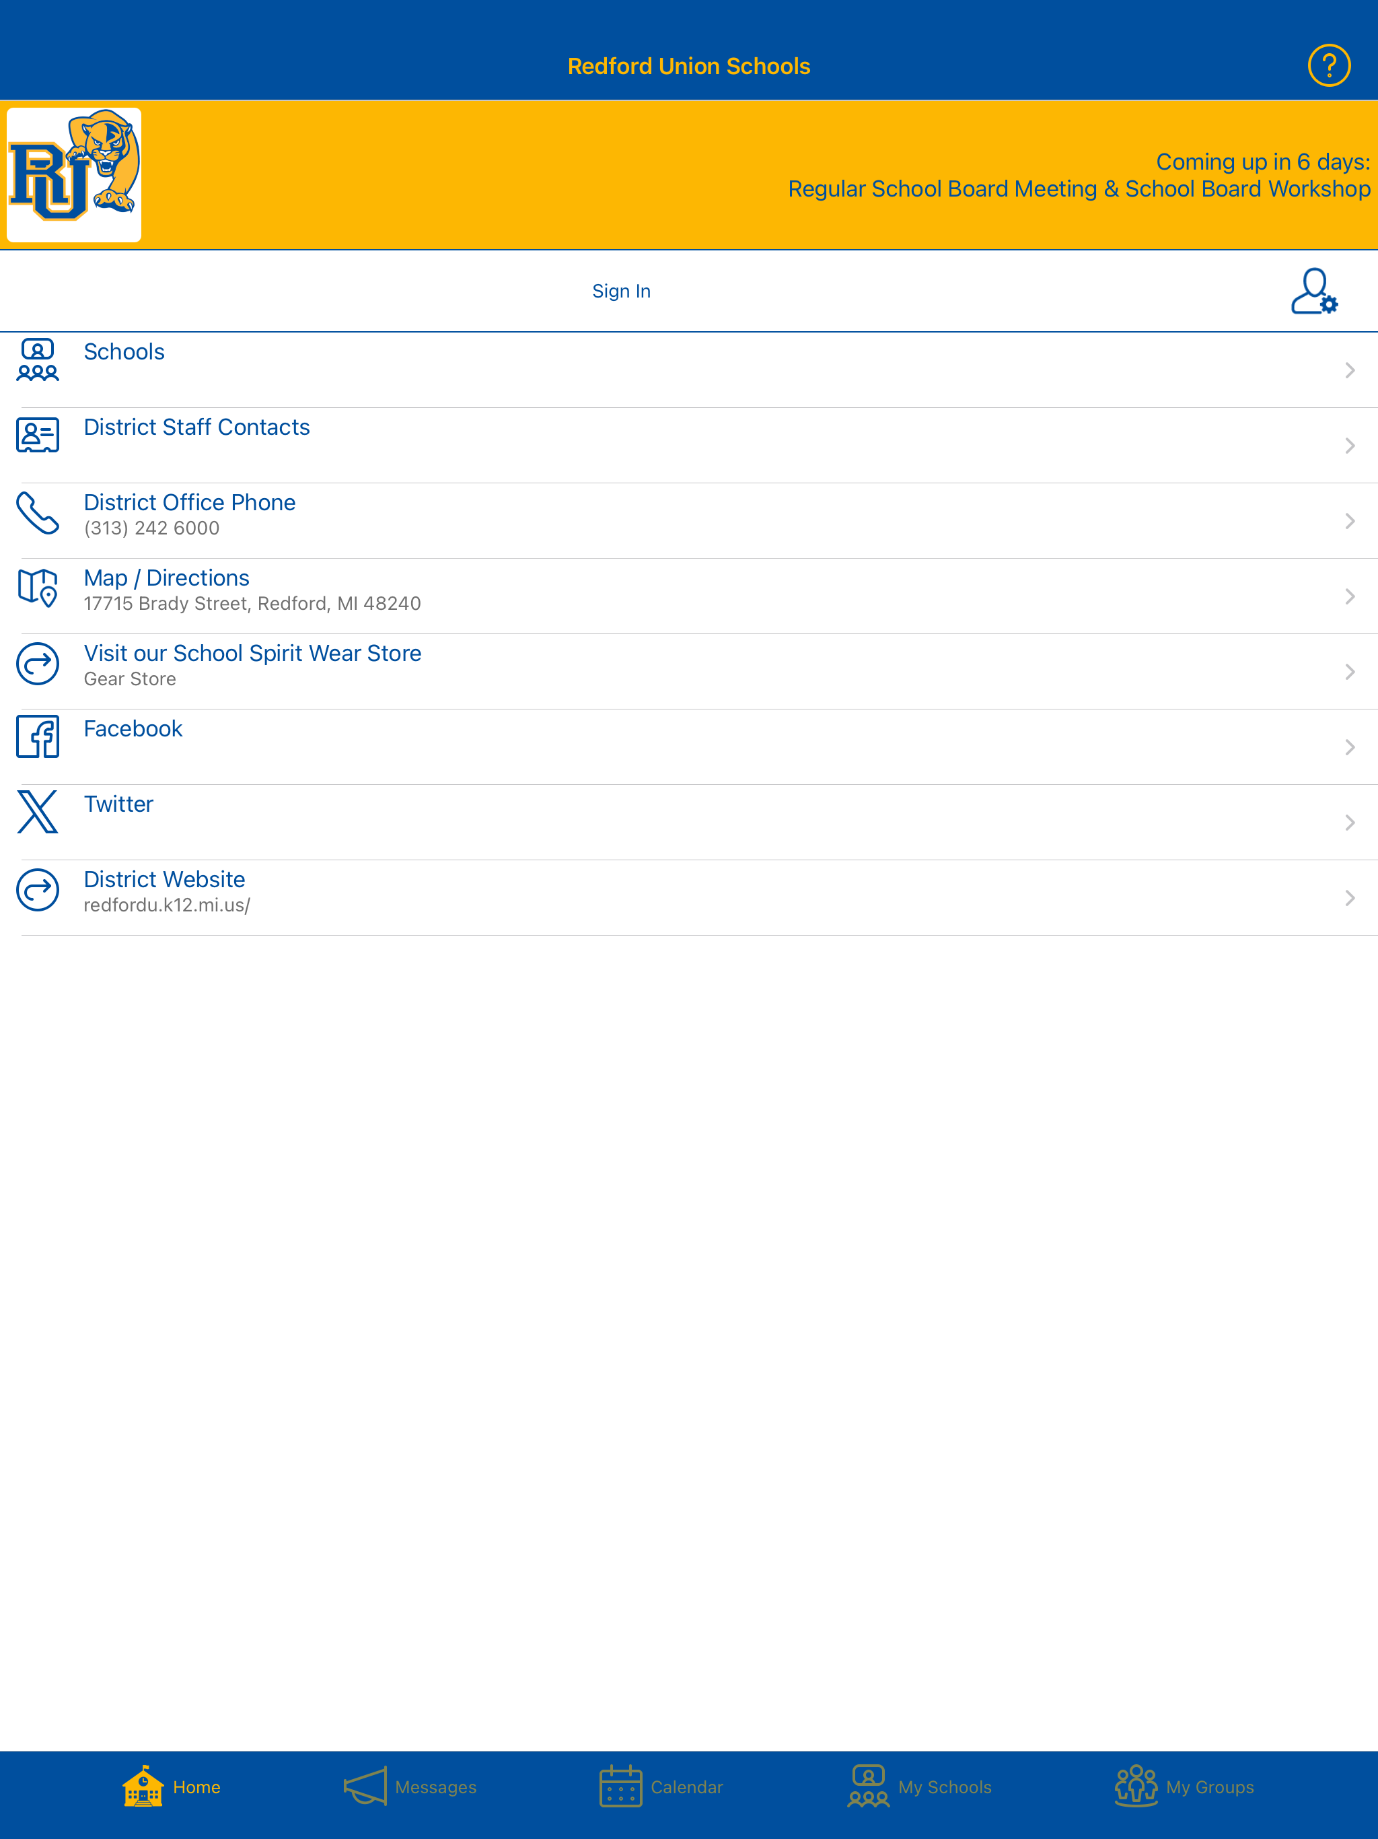
Task: Switch to the Messages tab
Action: pos(410,1786)
